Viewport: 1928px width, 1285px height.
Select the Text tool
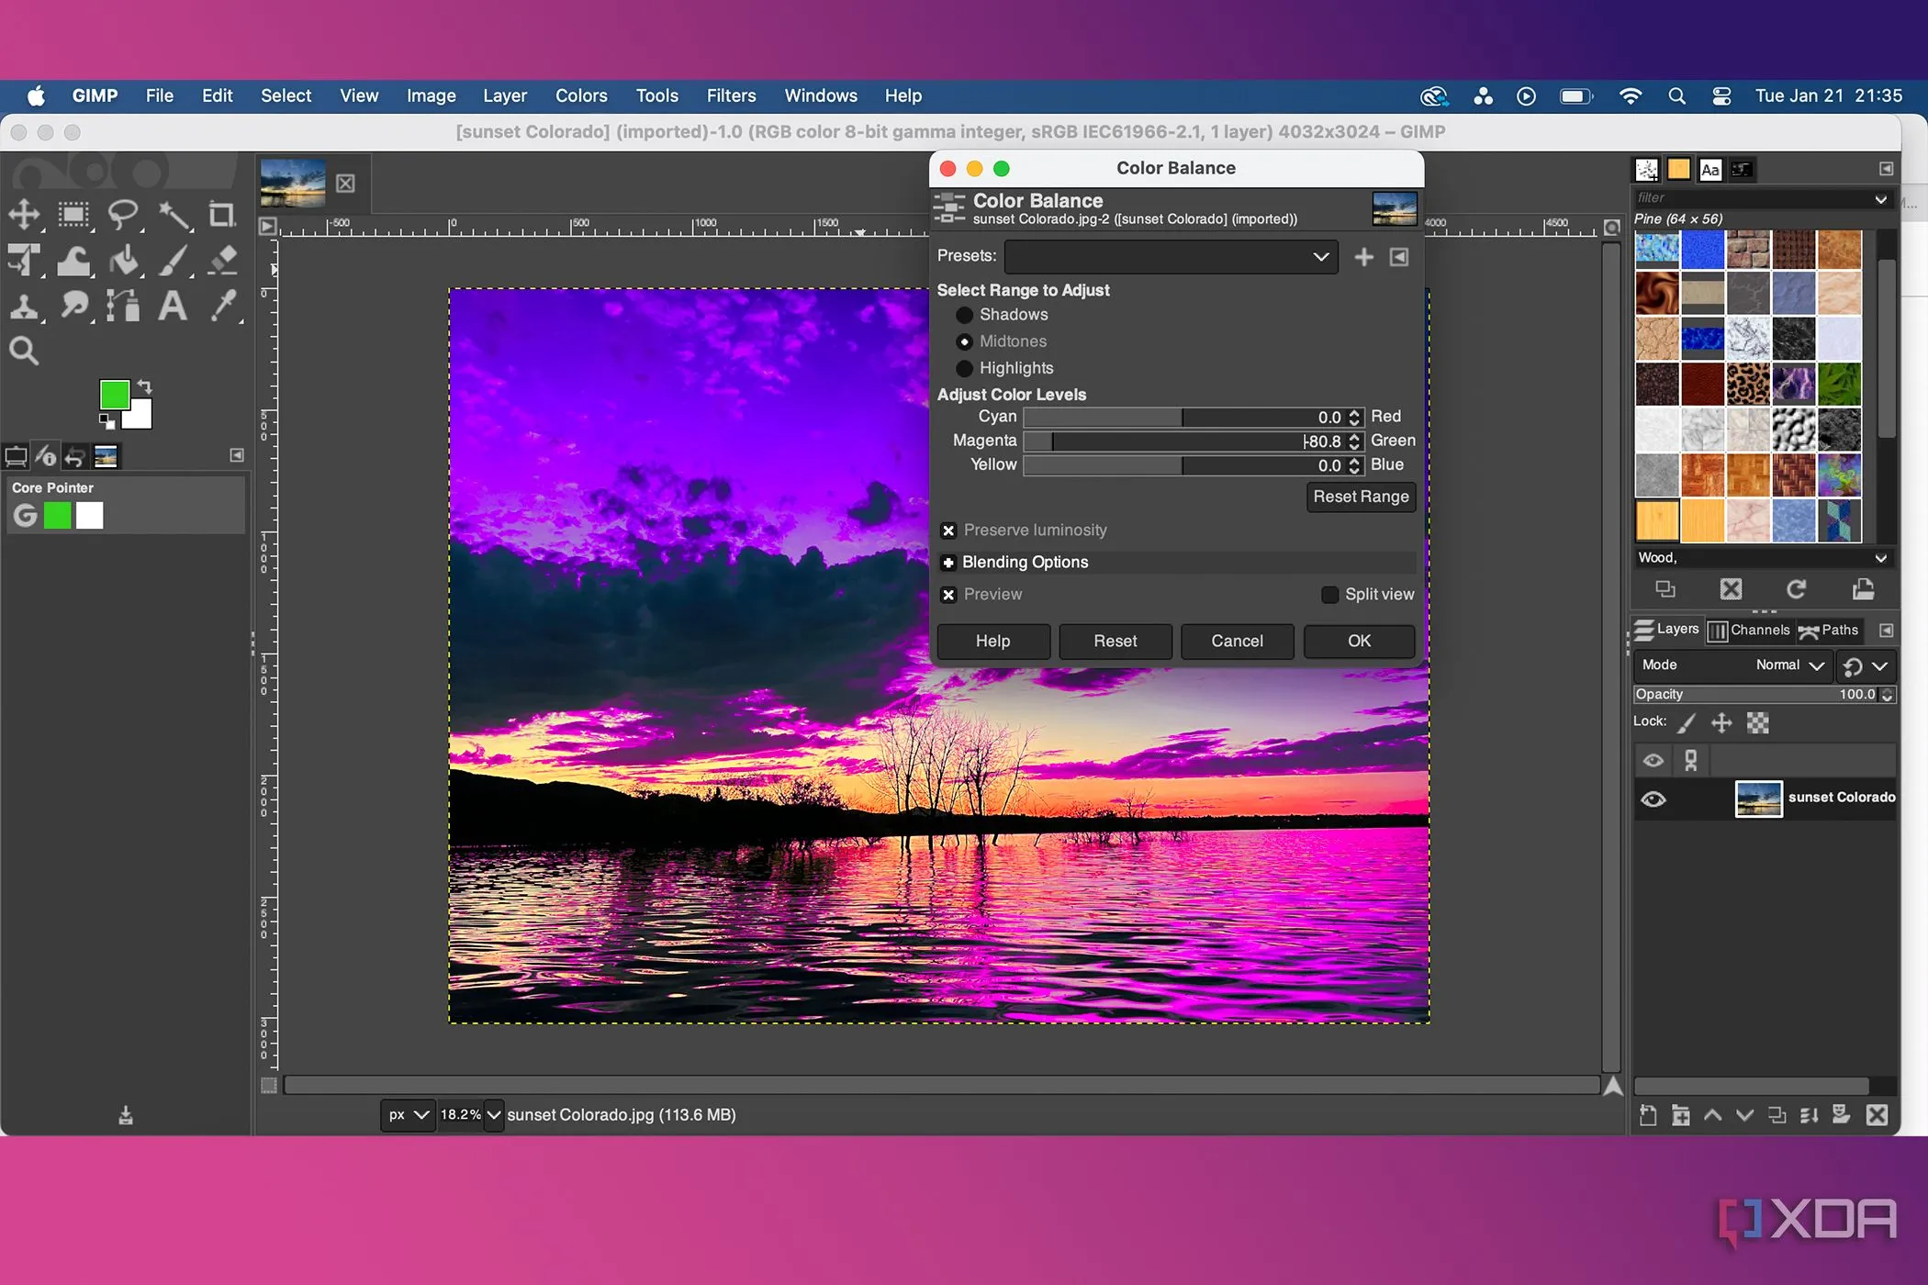point(174,306)
